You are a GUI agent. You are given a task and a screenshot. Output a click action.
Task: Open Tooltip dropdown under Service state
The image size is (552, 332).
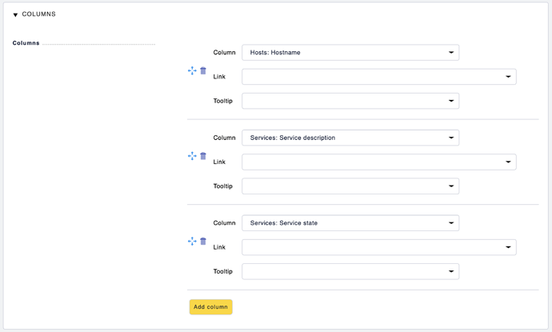pos(350,271)
